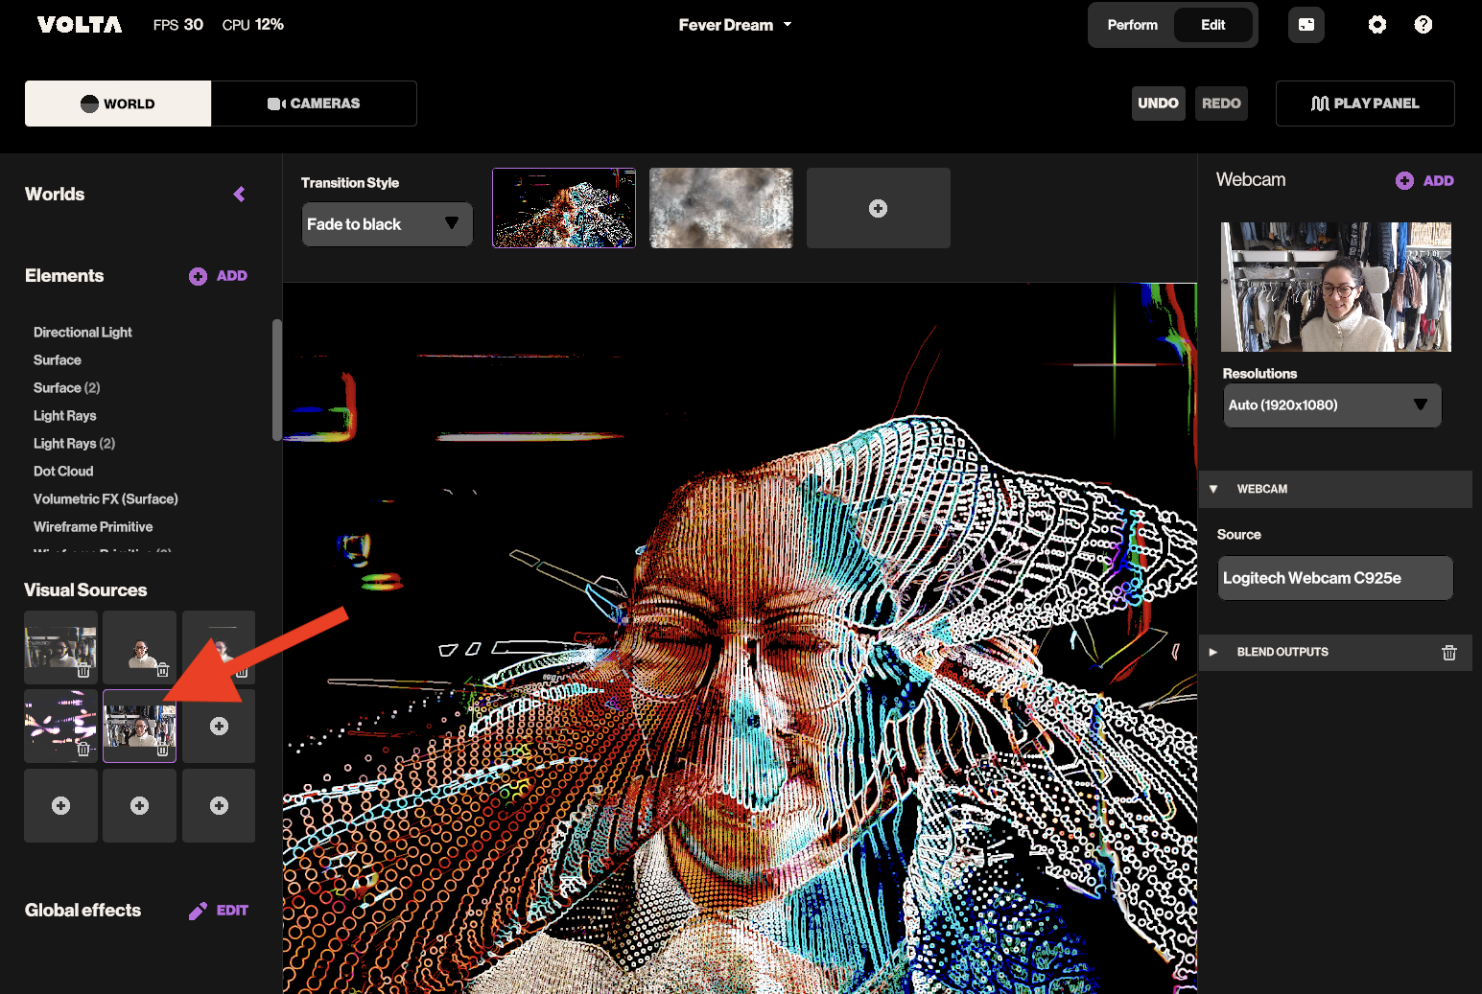Click the fullscreen output icon button

click(1306, 25)
